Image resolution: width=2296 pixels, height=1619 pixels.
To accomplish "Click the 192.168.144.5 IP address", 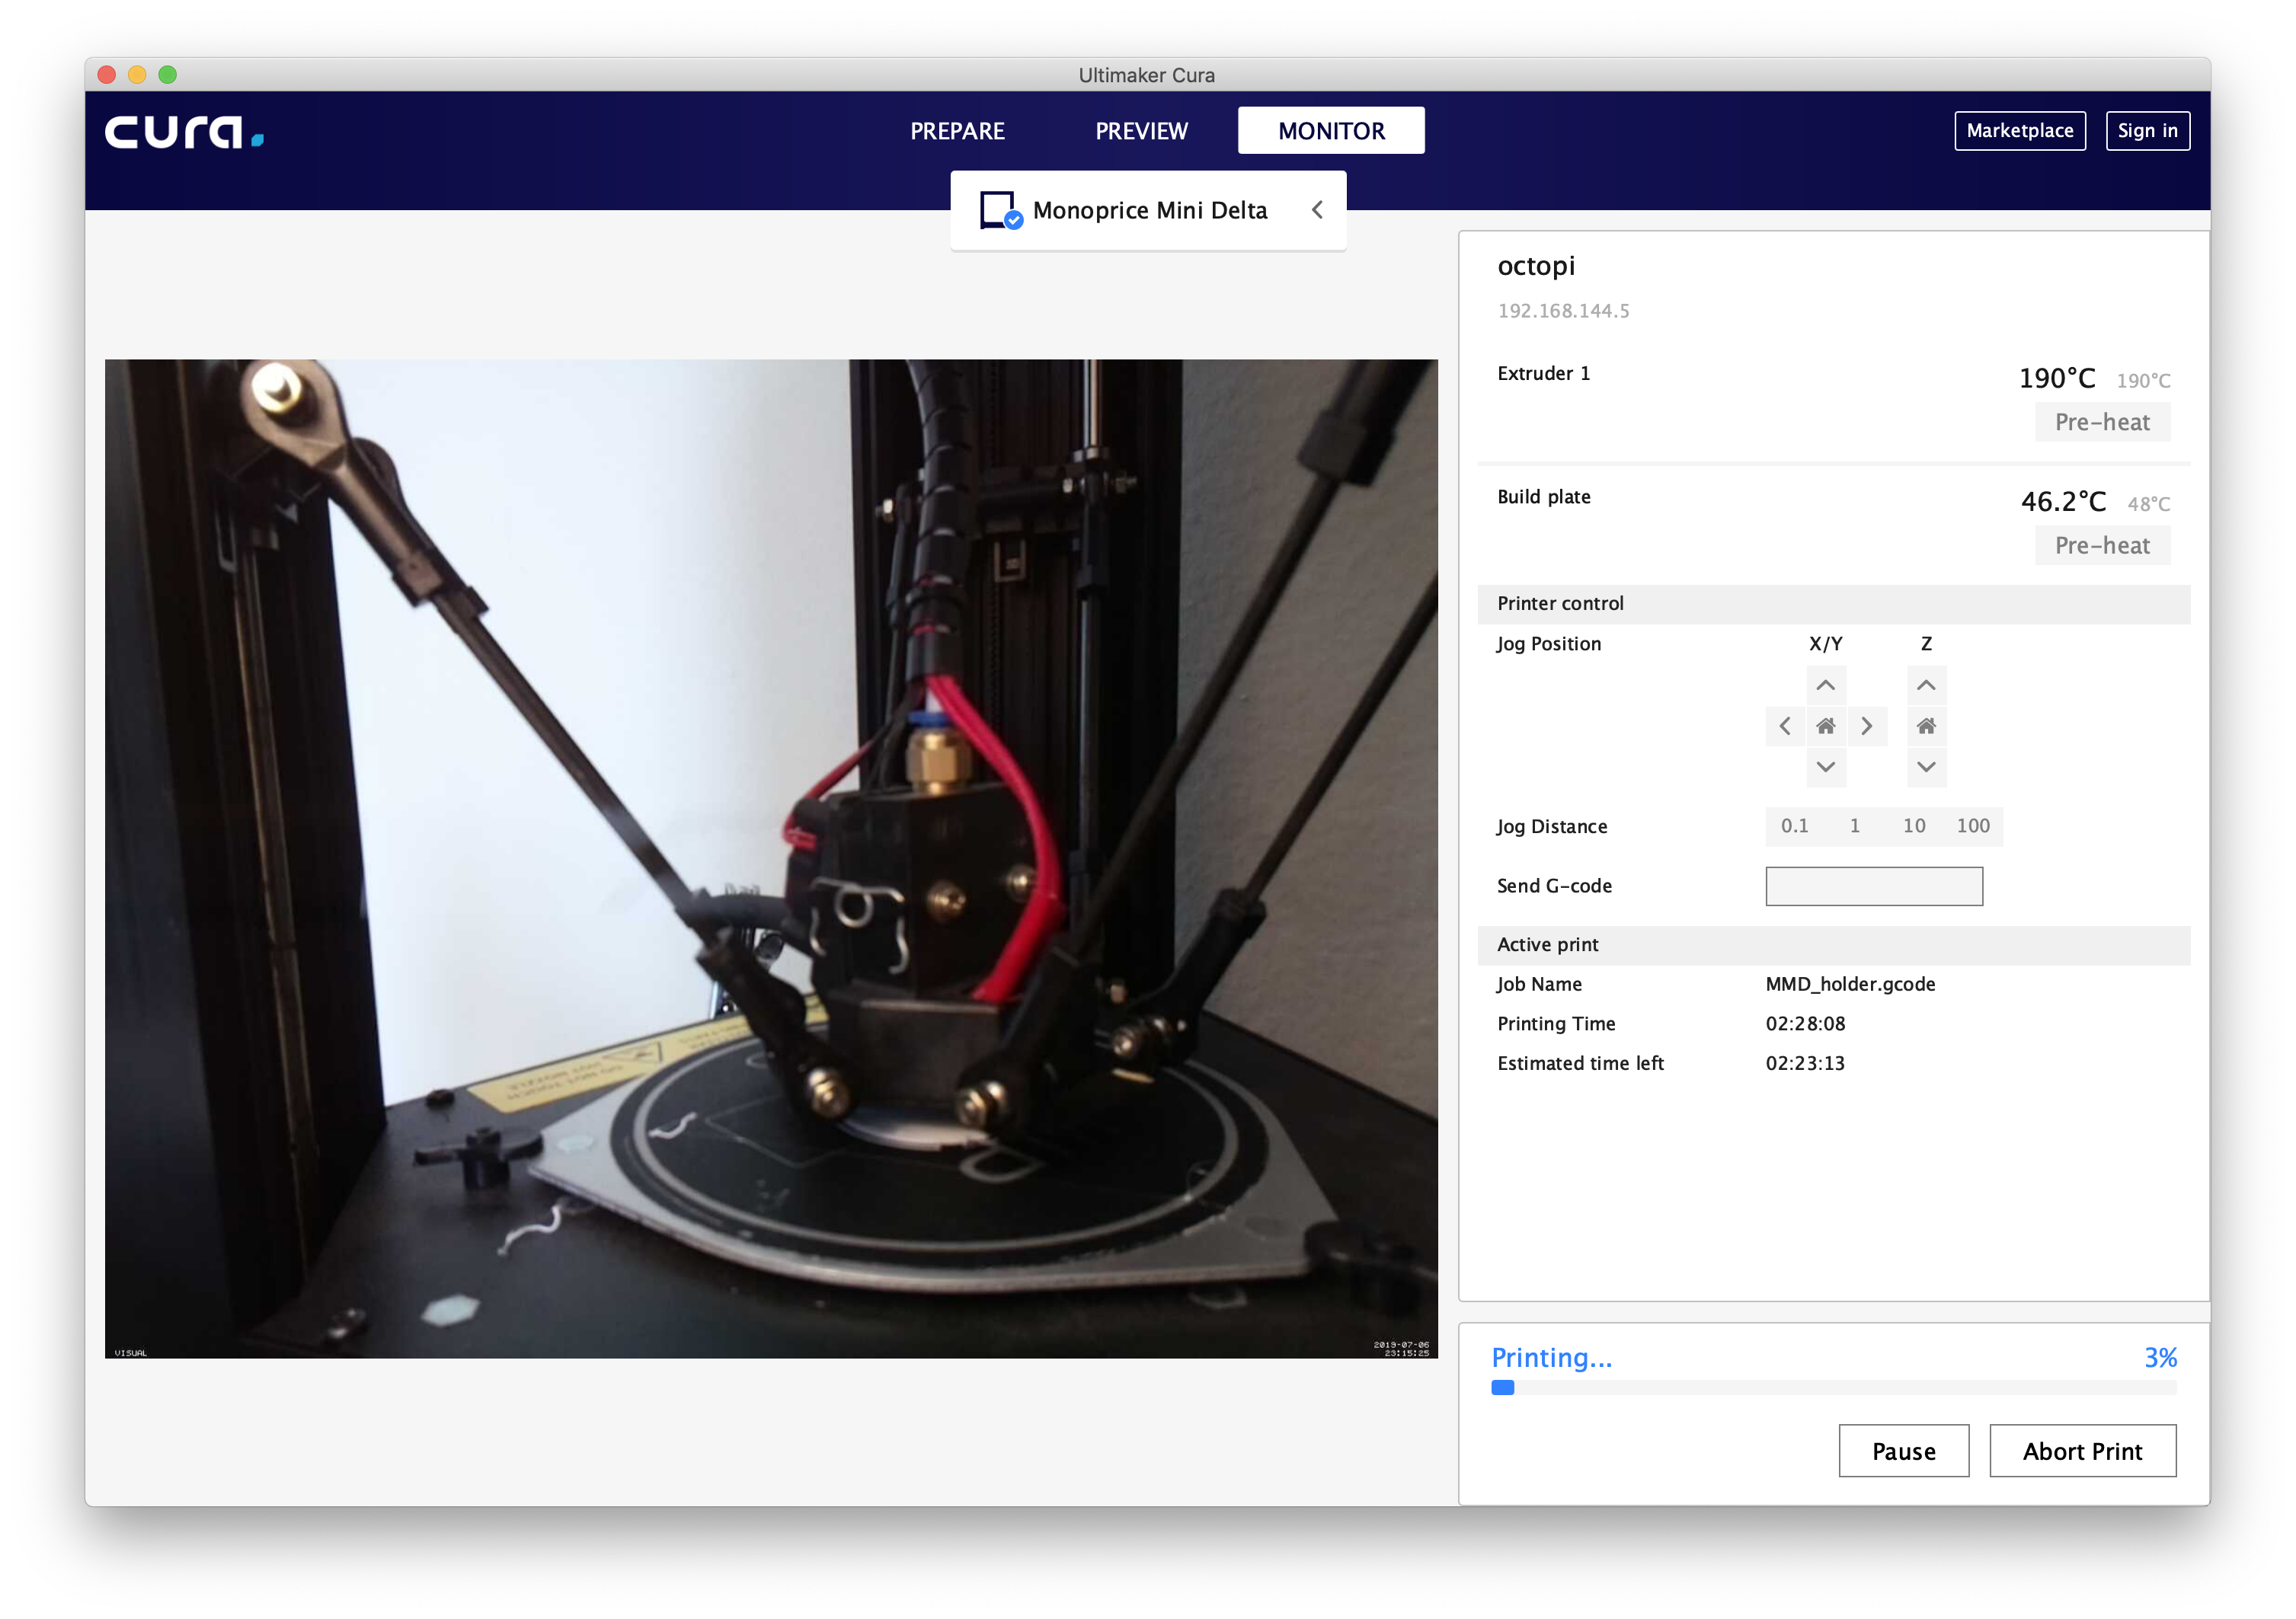I will [x=1563, y=311].
